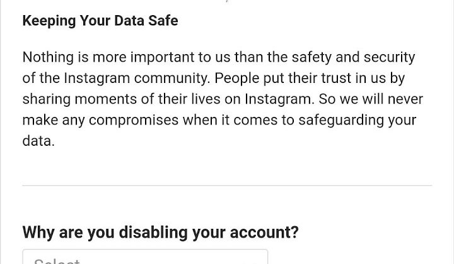Click the word 'Safe' in top heading

tap(163, 21)
